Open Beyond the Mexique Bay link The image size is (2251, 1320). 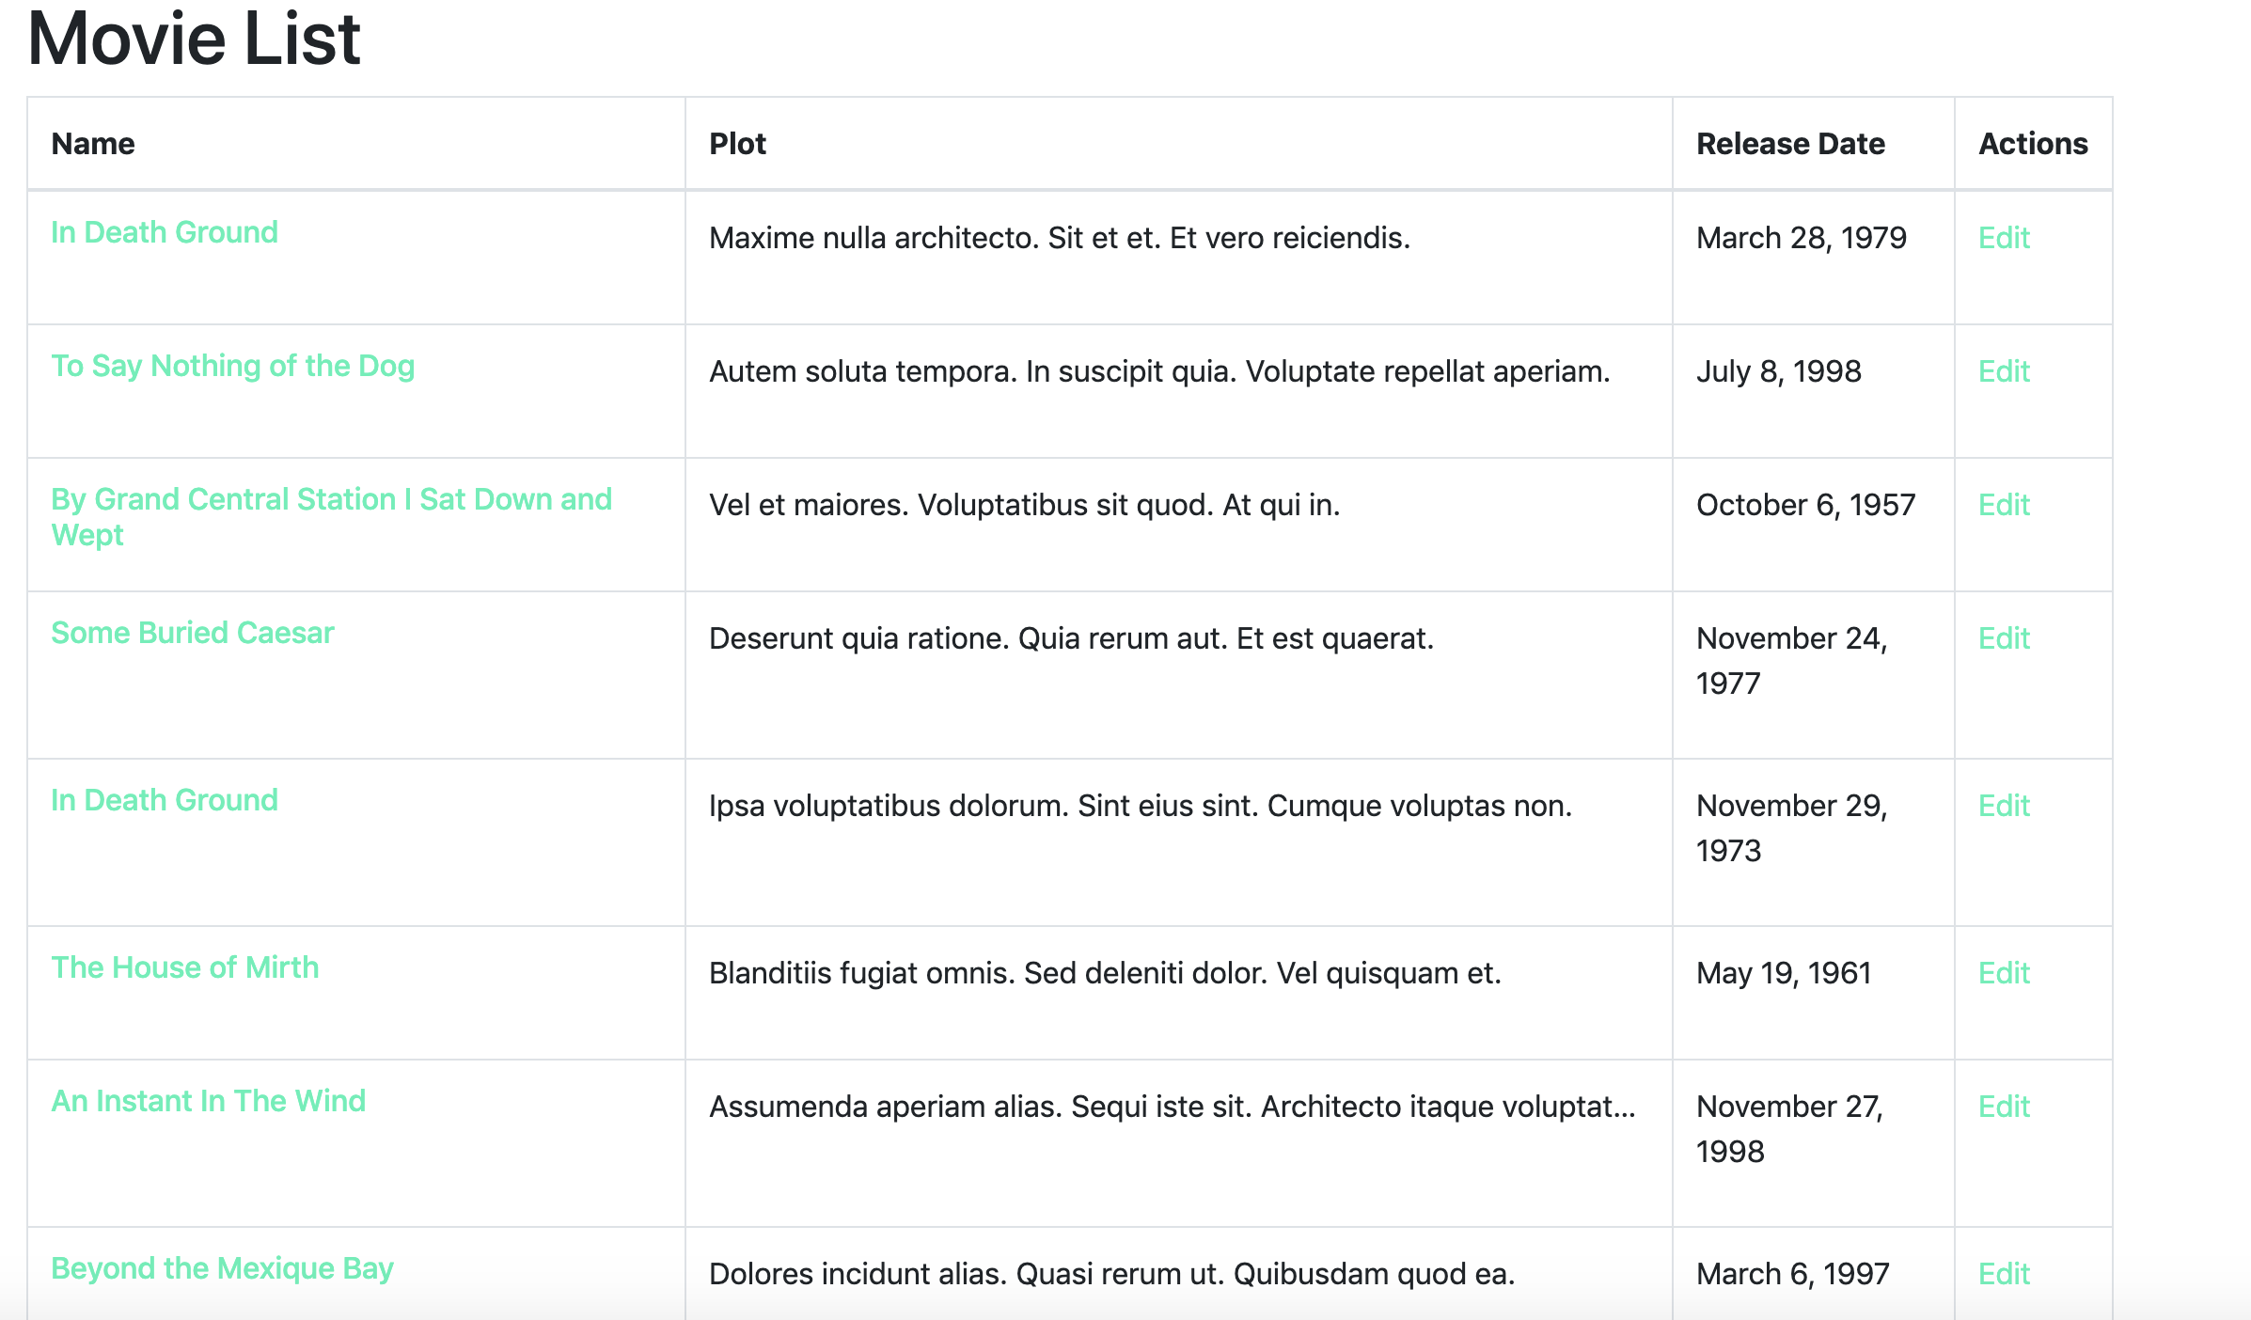222,1268
